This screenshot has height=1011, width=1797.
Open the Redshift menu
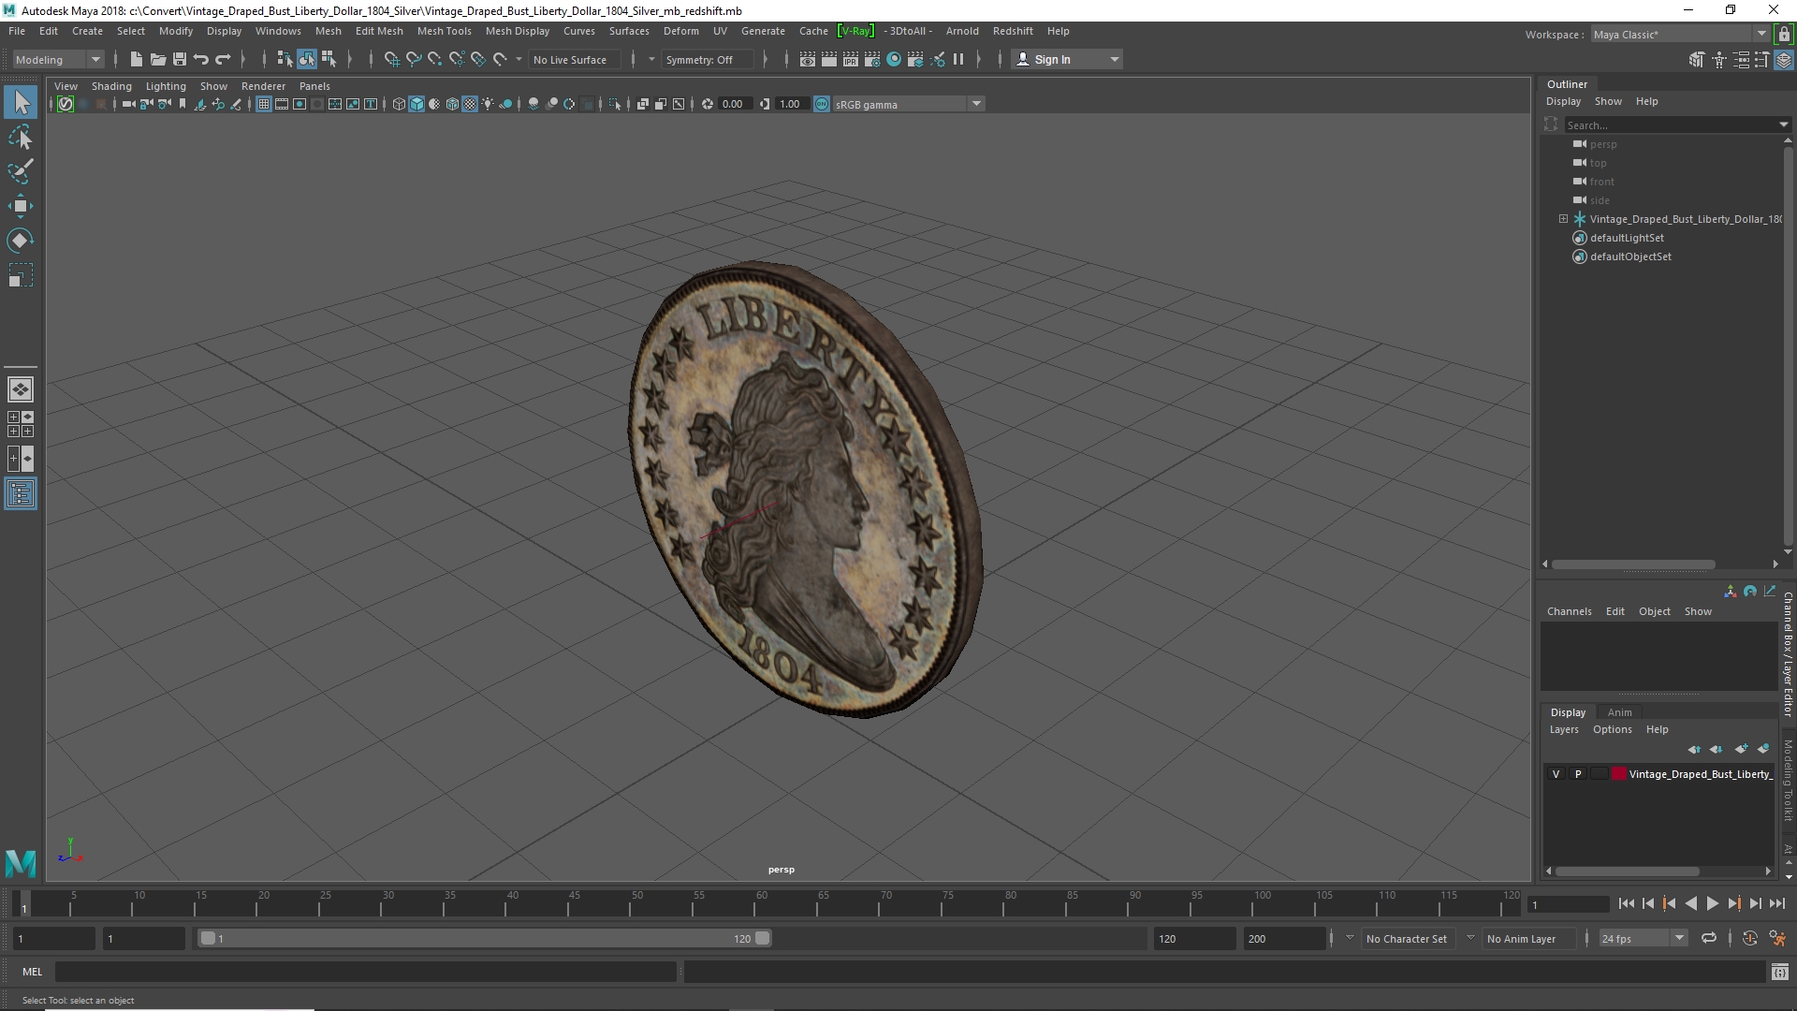[1013, 31]
